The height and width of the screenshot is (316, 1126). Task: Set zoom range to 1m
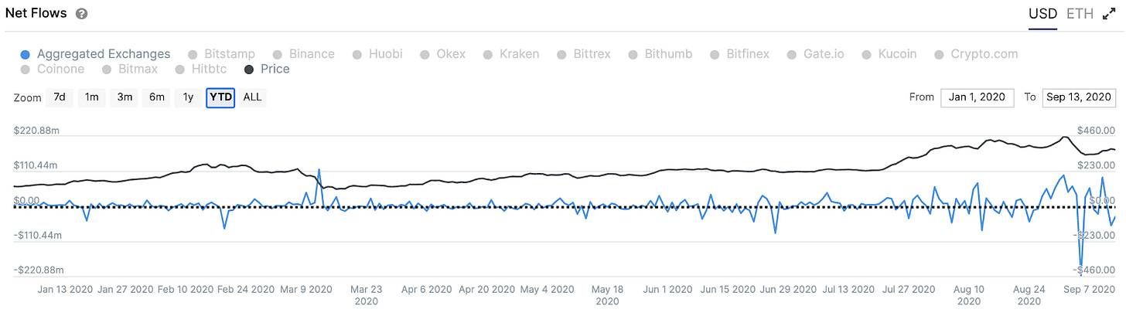pos(91,97)
